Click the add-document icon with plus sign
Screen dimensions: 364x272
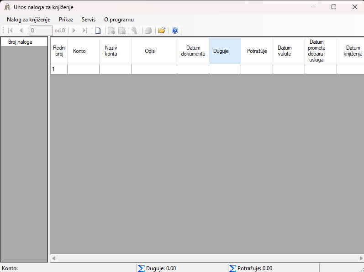pyautogui.click(x=111, y=31)
